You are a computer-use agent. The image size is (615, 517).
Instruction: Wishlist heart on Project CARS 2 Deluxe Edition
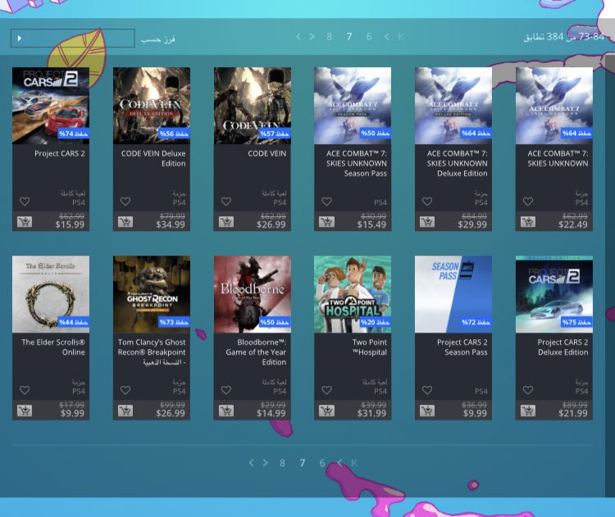528,390
